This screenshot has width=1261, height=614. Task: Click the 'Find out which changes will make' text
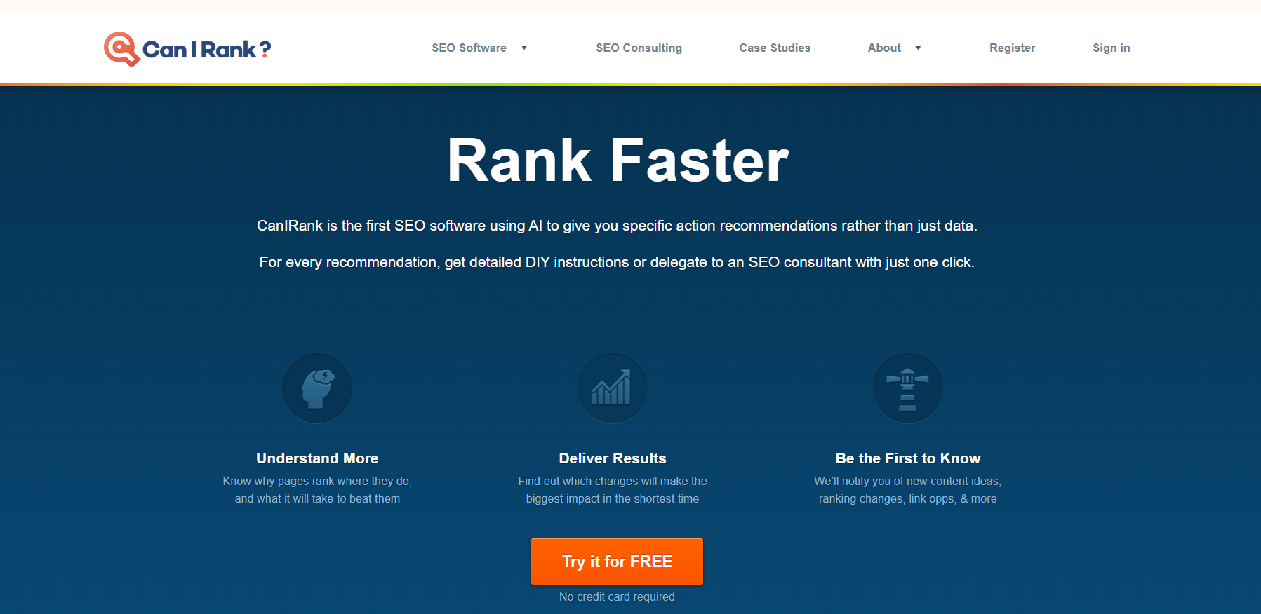(613, 481)
